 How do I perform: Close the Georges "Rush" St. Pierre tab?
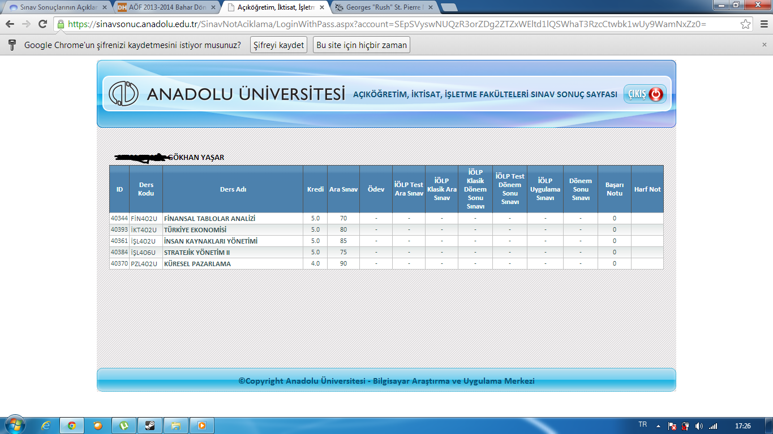point(430,8)
